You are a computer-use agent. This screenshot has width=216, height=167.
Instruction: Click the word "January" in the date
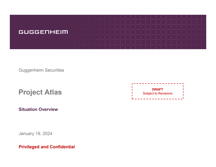pyautogui.click(x=26, y=134)
